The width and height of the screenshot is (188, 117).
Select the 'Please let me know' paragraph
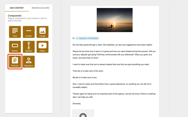pos(114,55)
